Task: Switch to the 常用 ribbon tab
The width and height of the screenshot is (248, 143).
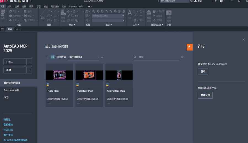Action: (x=2, y=7)
